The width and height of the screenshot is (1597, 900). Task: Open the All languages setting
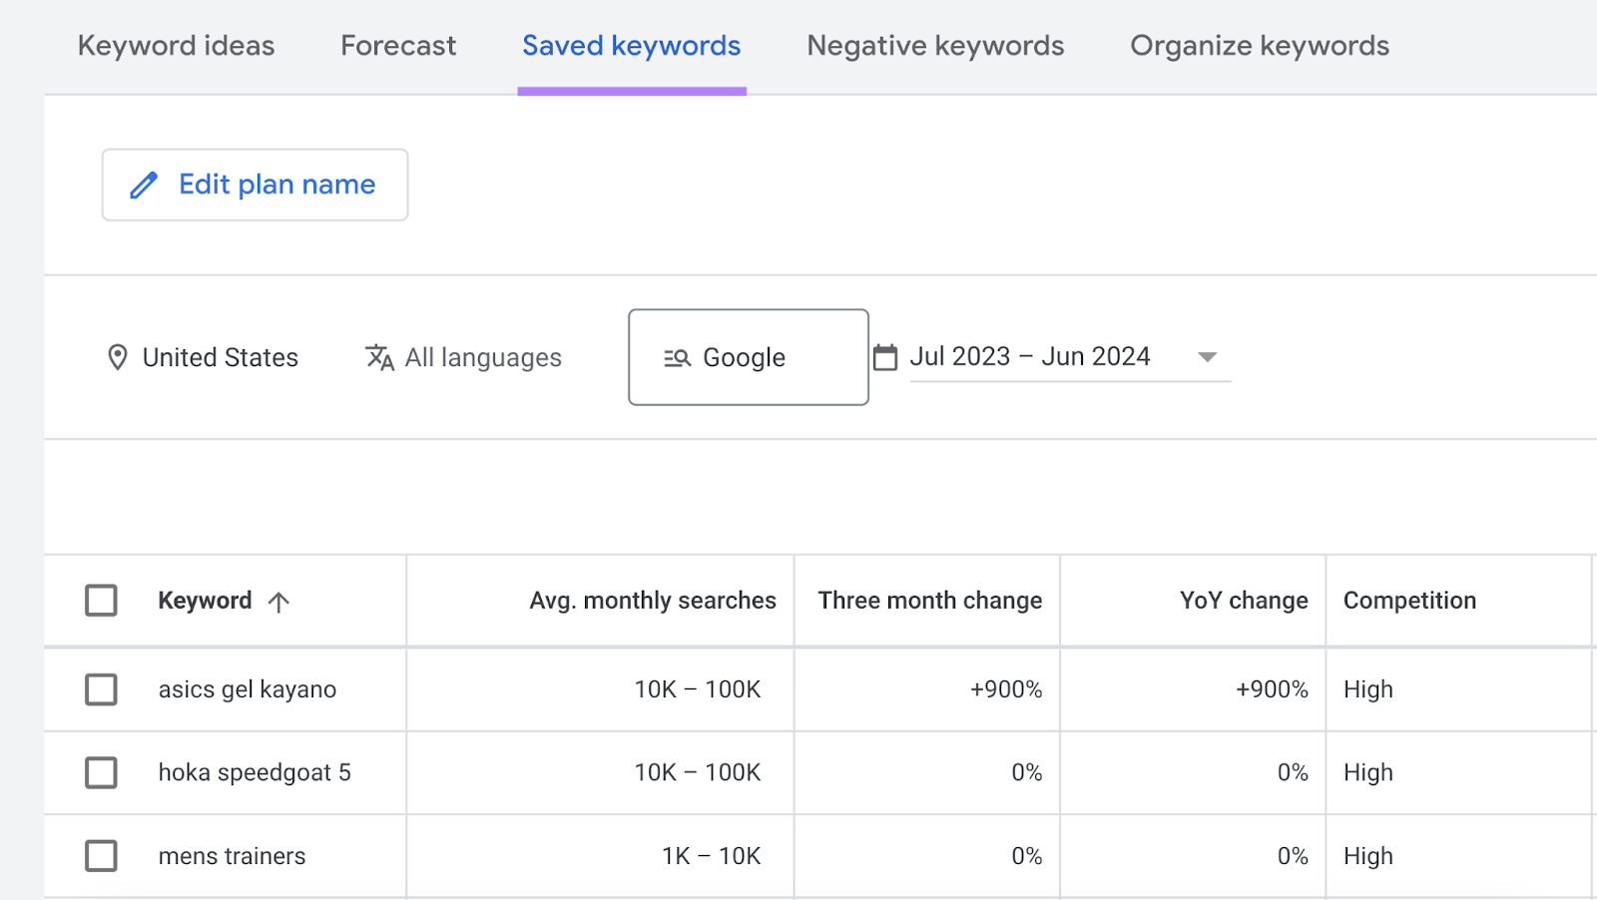pyautogui.click(x=483, y=357)
